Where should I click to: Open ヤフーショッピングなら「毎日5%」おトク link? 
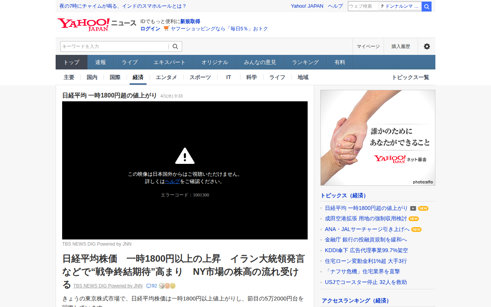coord(219,29)
